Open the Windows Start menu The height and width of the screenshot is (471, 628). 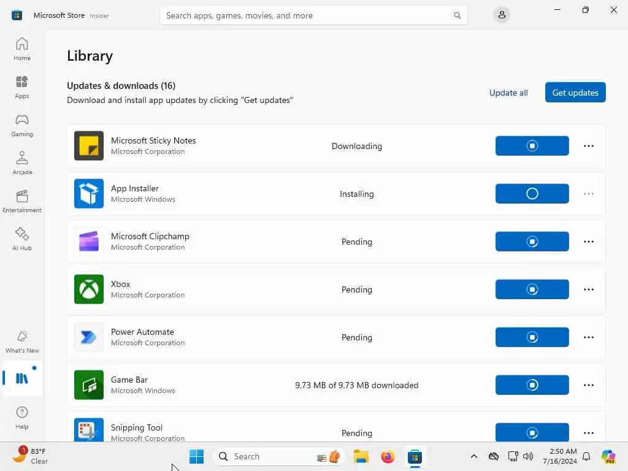(196, 456)
